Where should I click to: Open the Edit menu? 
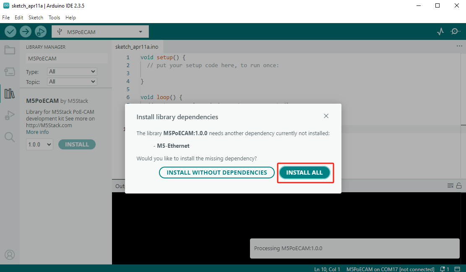pyautogui.click(x=19, y=18)
